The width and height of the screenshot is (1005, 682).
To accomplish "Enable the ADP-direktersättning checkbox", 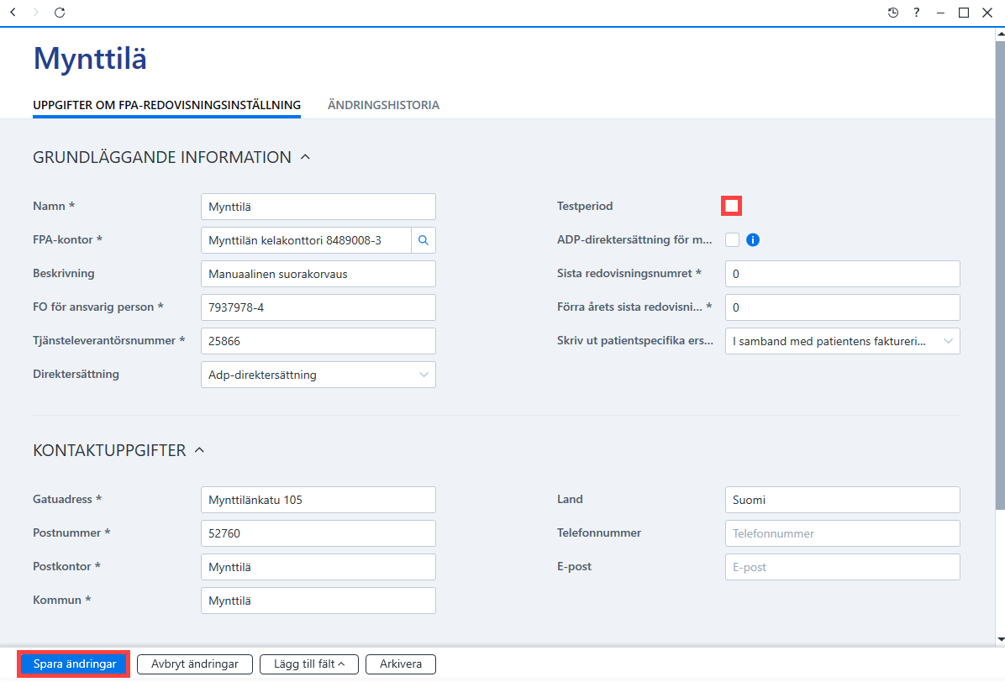I will point(732,240).
